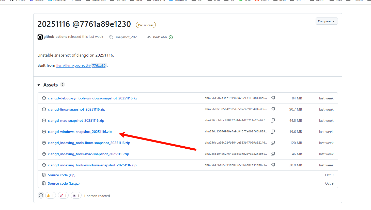Toggle the thumbs up reaction

point(51,196)
